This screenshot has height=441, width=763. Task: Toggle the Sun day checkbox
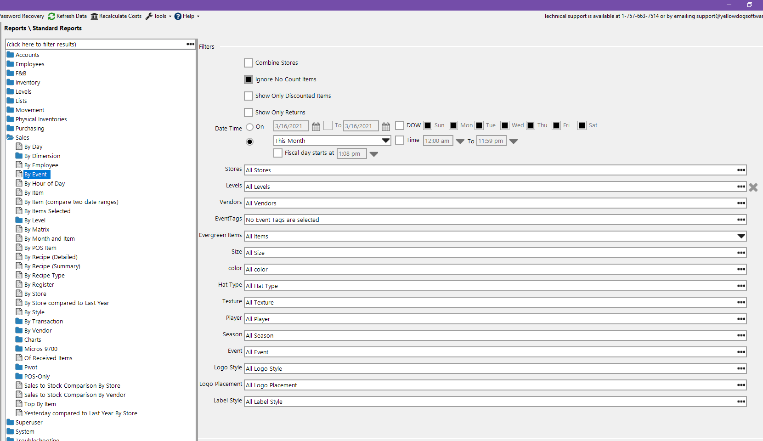click(428, 125)
